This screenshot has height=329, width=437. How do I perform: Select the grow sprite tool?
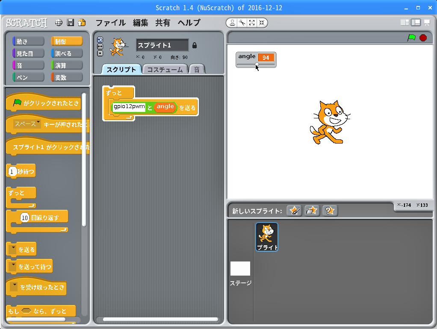[252, 23]
